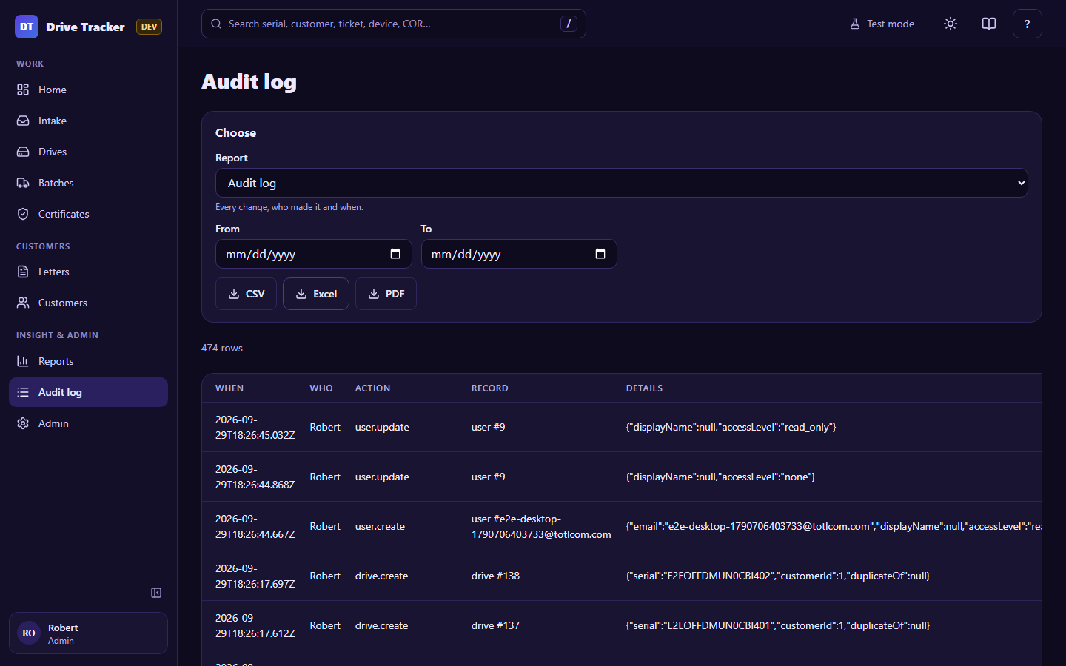Open the From date calendar picker
1066x666 pixels.
(x=395, y=254)
